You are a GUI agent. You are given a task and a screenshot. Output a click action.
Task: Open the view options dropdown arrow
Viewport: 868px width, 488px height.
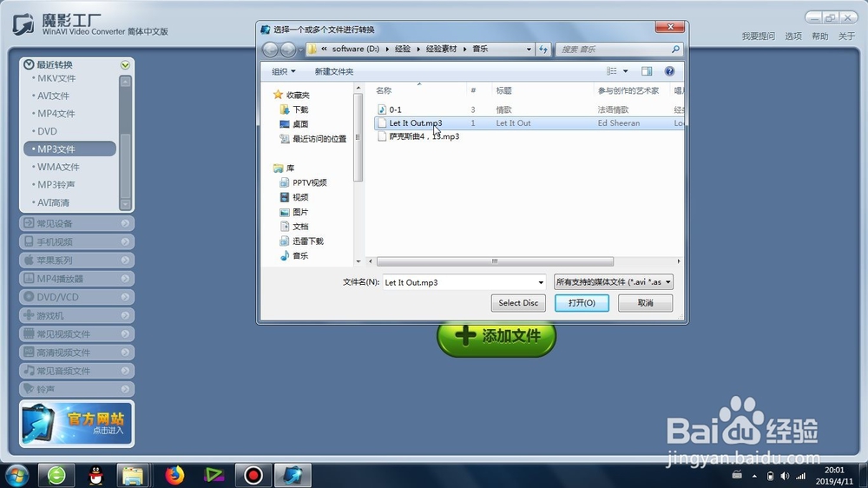click(626, 71)
